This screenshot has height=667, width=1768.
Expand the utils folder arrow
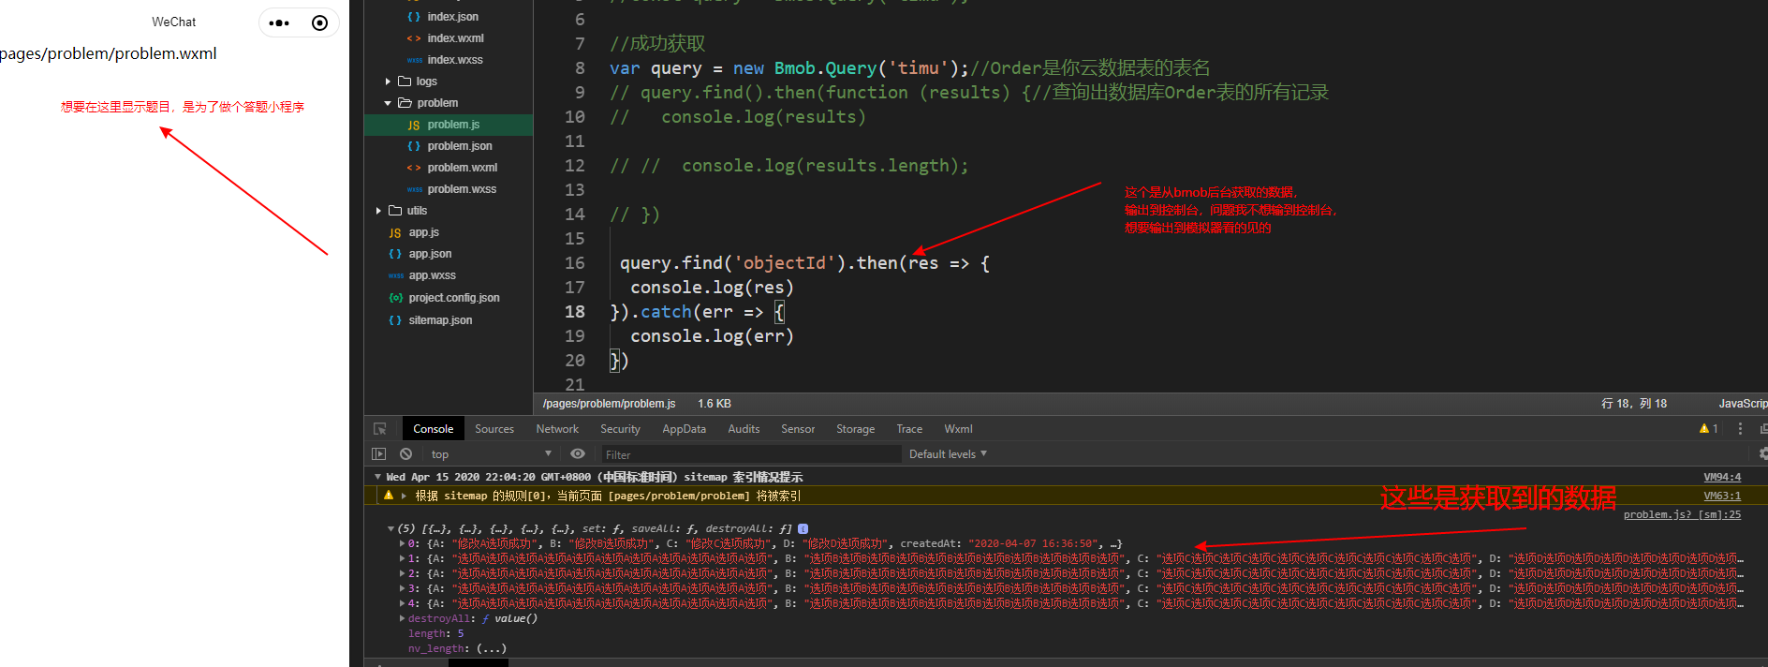(x=378, y=211)
